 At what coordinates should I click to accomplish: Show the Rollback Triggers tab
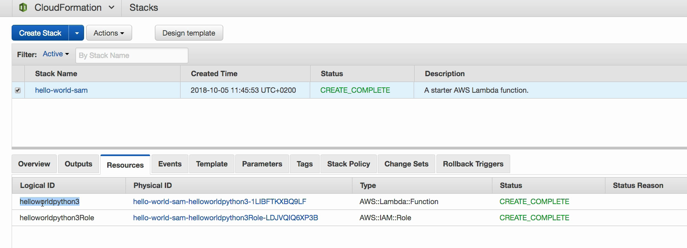click(473, 164)
